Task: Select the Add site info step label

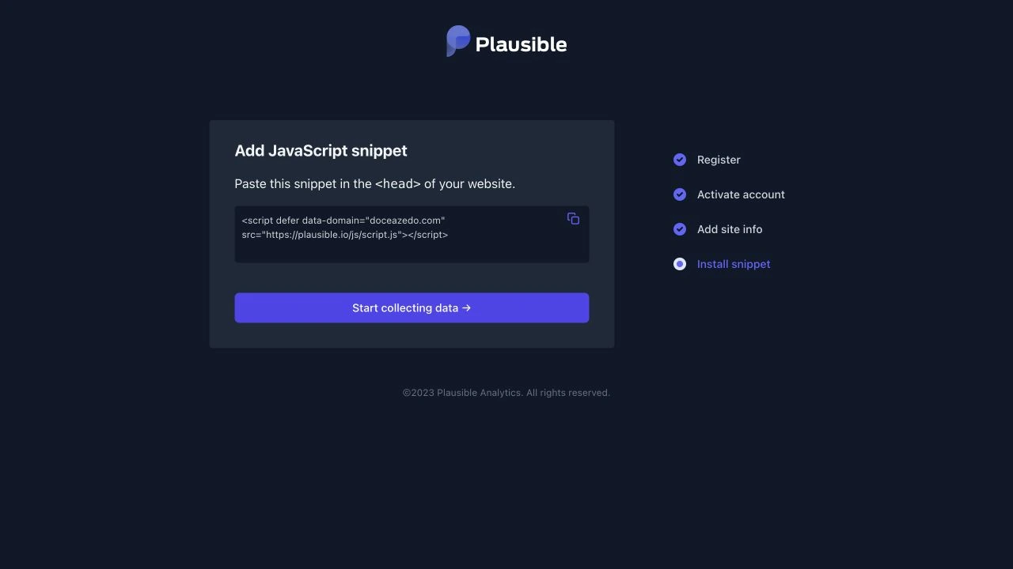Action: coord(730,229)
